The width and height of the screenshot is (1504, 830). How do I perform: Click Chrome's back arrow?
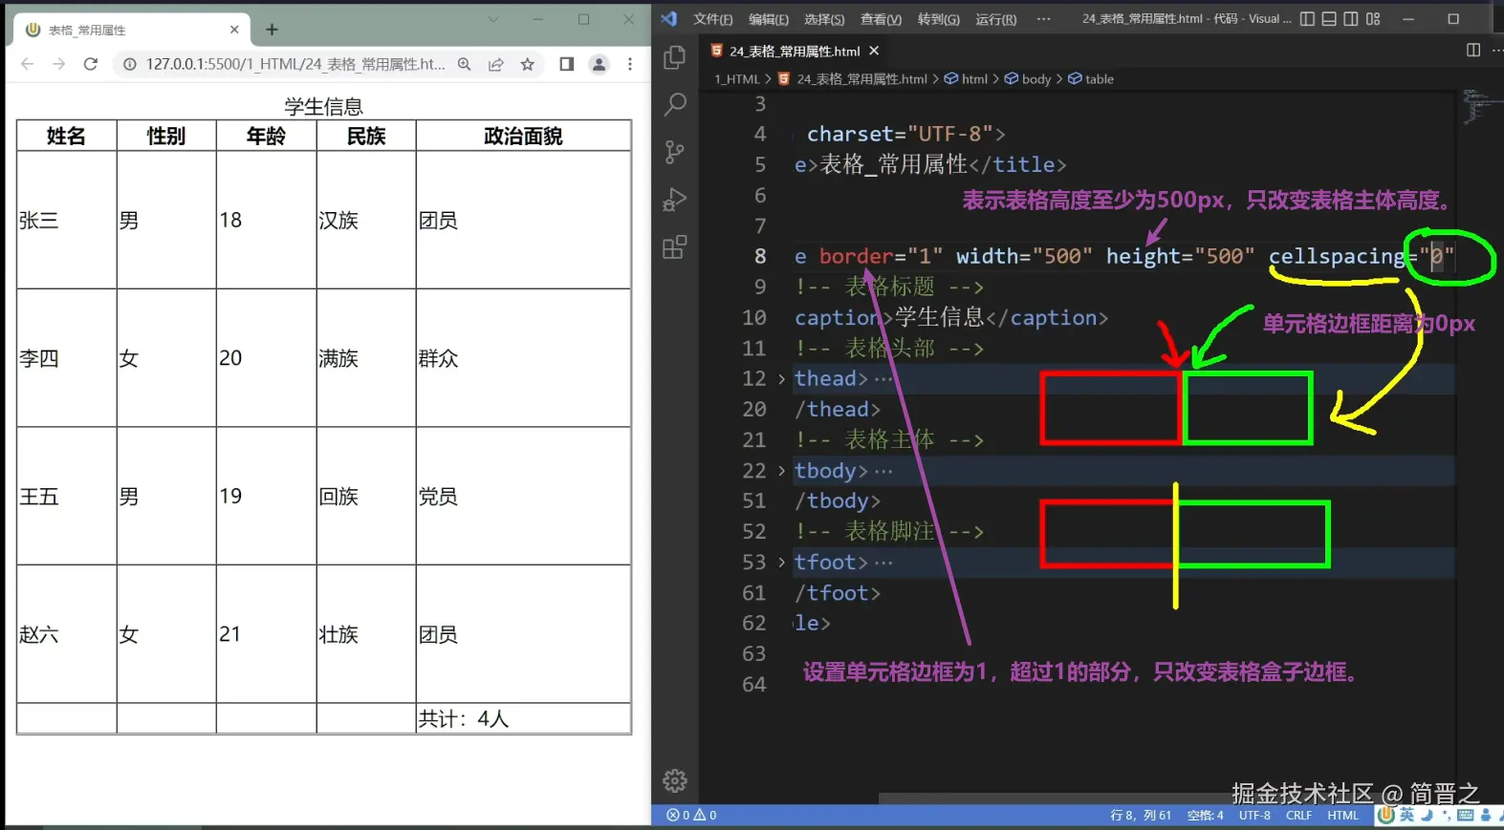[x=27, y=64]
